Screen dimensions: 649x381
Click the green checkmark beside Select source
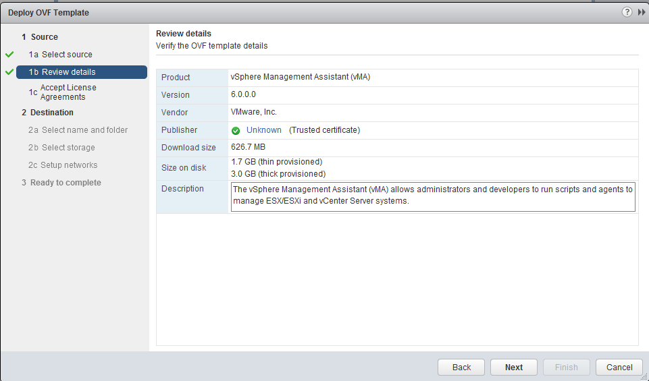[9, 55]
